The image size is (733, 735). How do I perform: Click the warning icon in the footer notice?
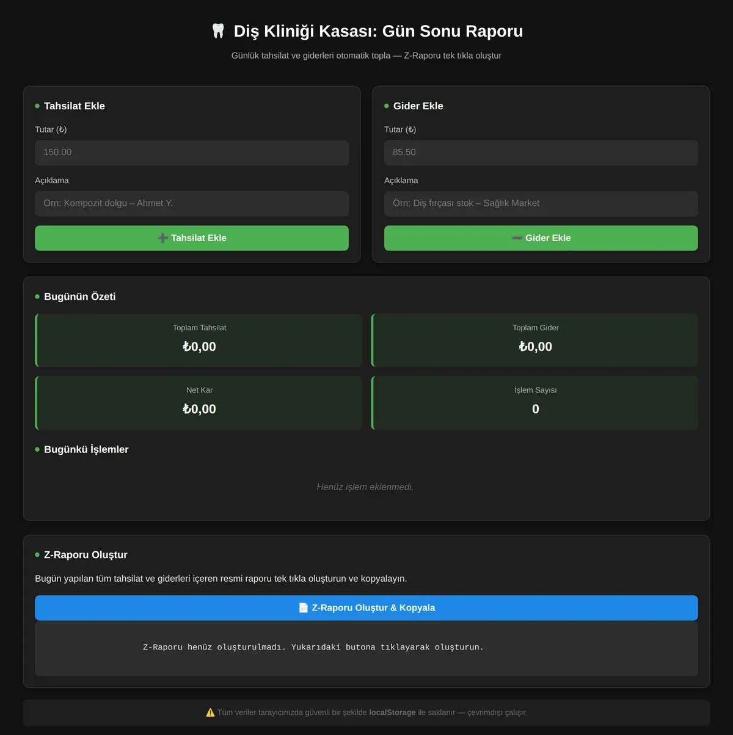(x=210, y=712)
